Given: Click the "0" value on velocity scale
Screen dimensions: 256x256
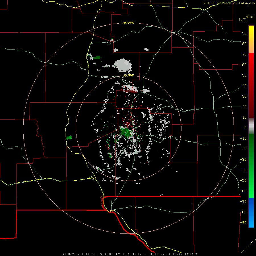Looking at the screenshot, I should pos(245,128).
